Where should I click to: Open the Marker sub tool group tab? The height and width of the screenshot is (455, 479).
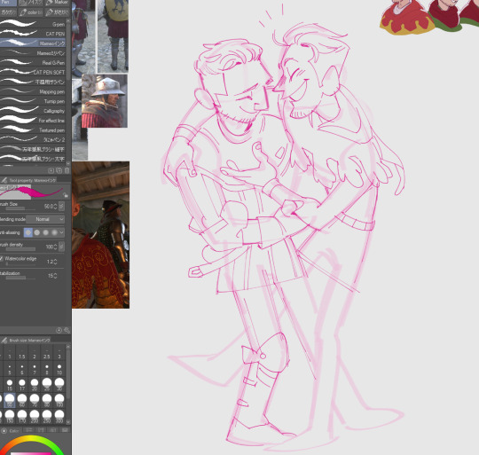[57, 3]
